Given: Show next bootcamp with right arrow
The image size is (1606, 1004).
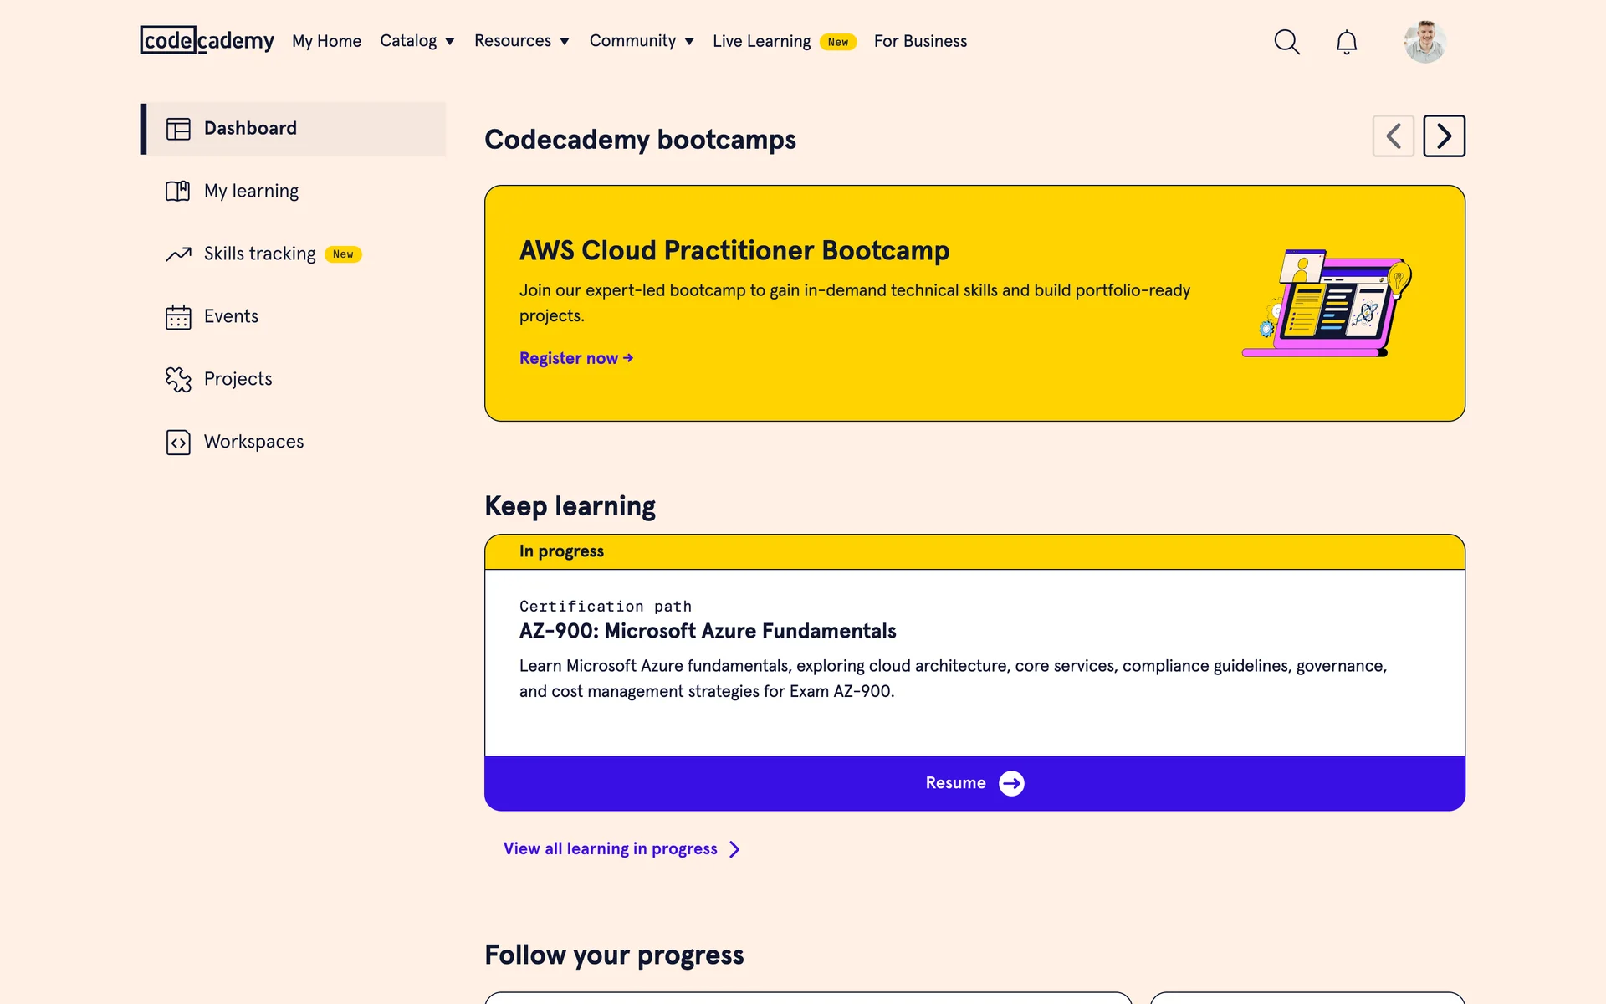Looking at the screenshot, I should coord(1444,136).
